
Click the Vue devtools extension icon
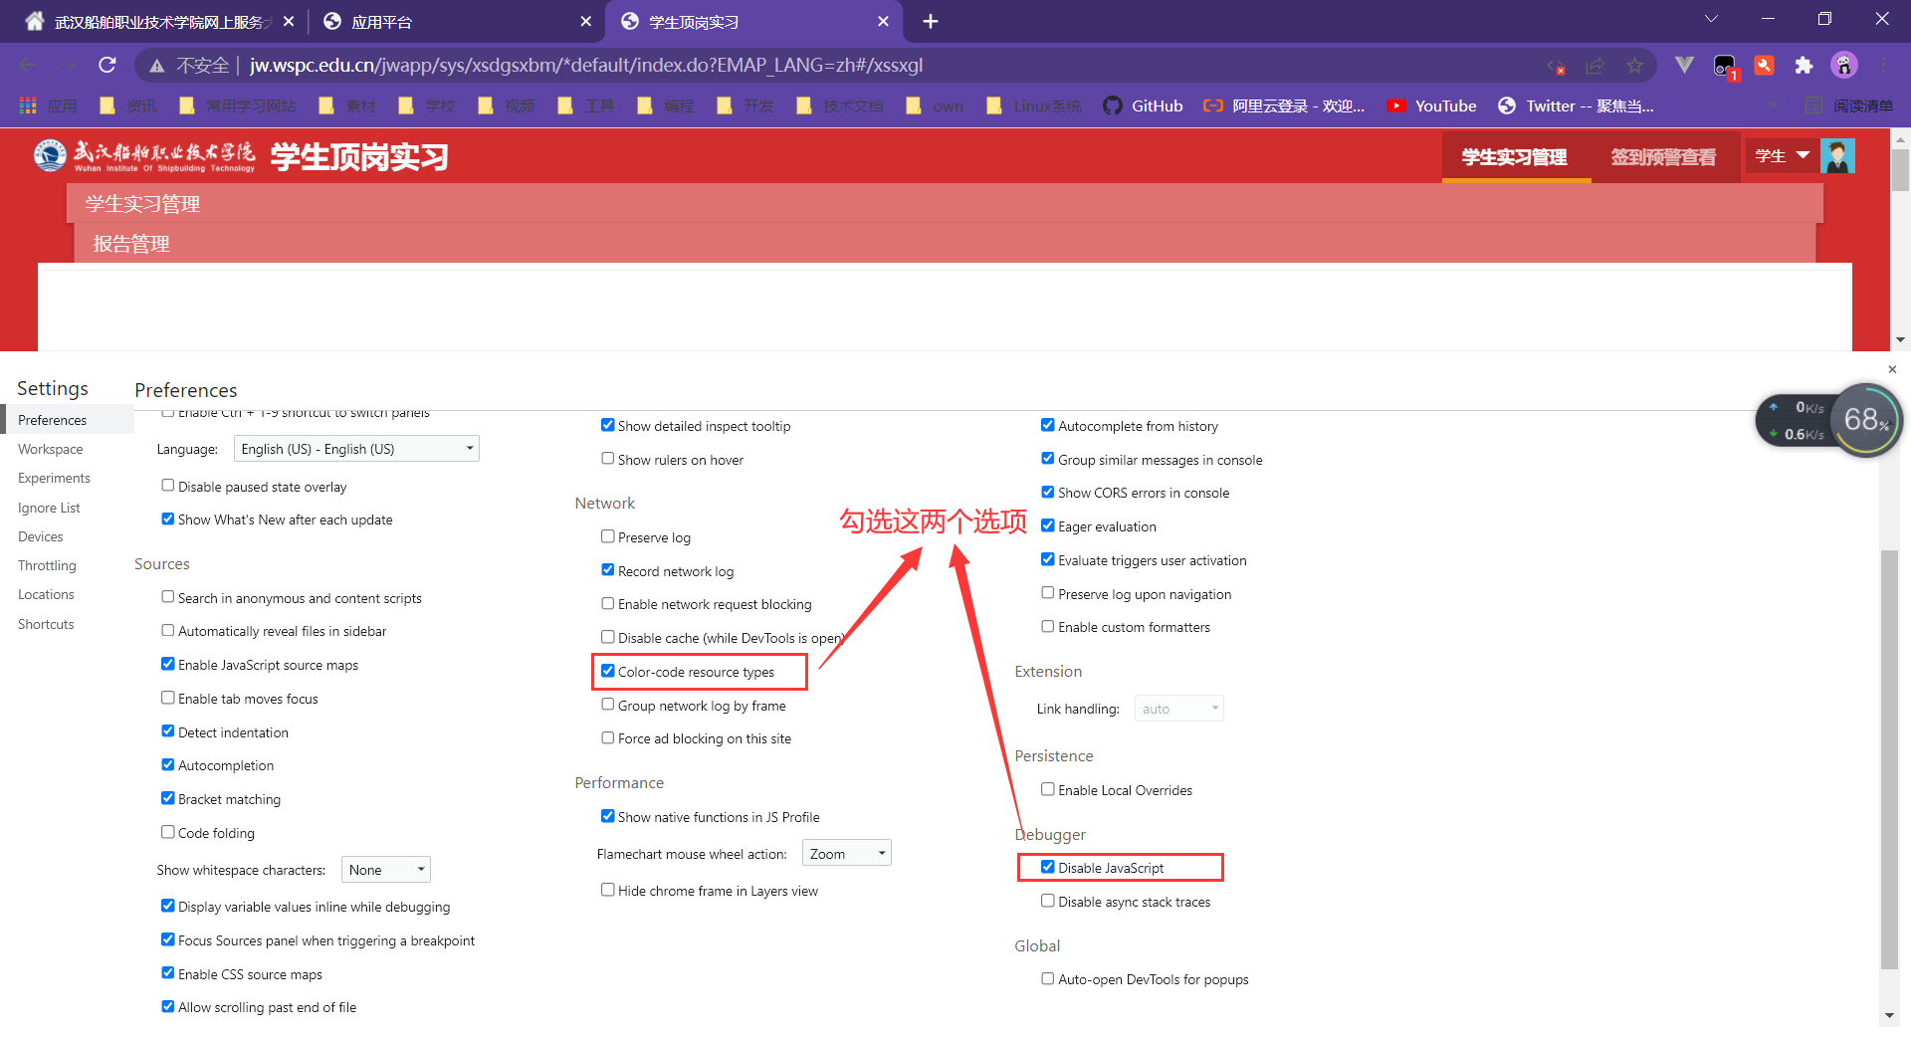(1684, 66)
